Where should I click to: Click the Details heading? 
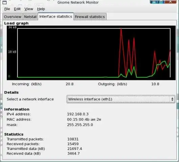pyautogui.click(x=11, y=92)
